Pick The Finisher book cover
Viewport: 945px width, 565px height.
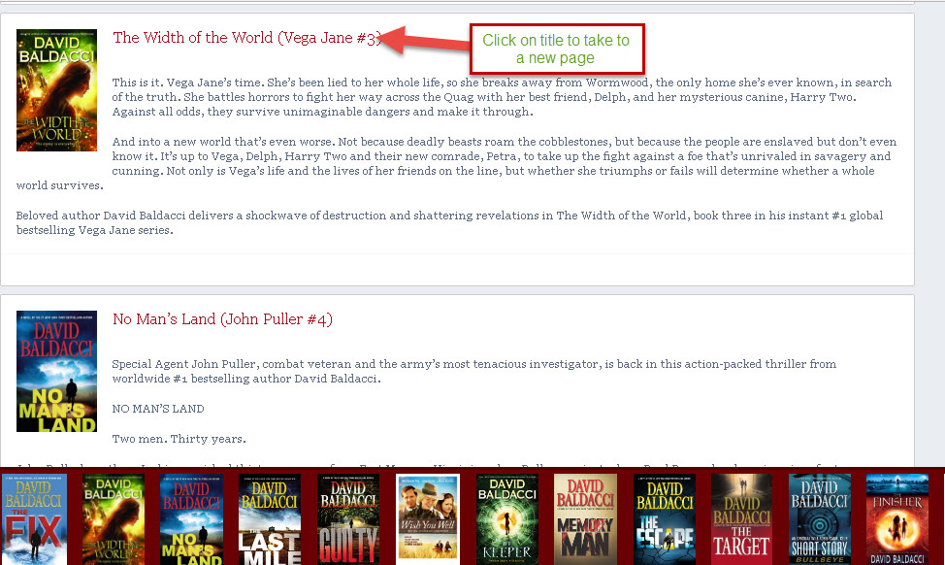click(897, 519)
